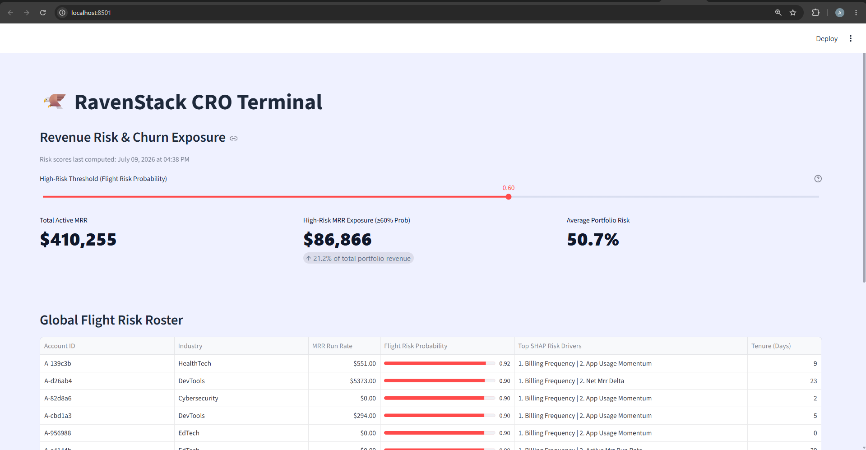Click the High-Risk Threshold slider handle
866x450 pixels.
(509, 197)
